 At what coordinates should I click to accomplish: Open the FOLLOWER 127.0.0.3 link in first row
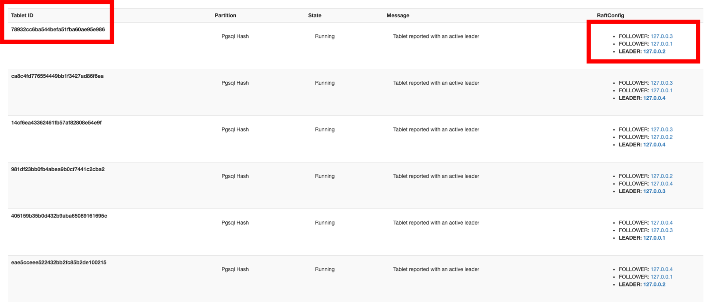click(x=661, y=36)
